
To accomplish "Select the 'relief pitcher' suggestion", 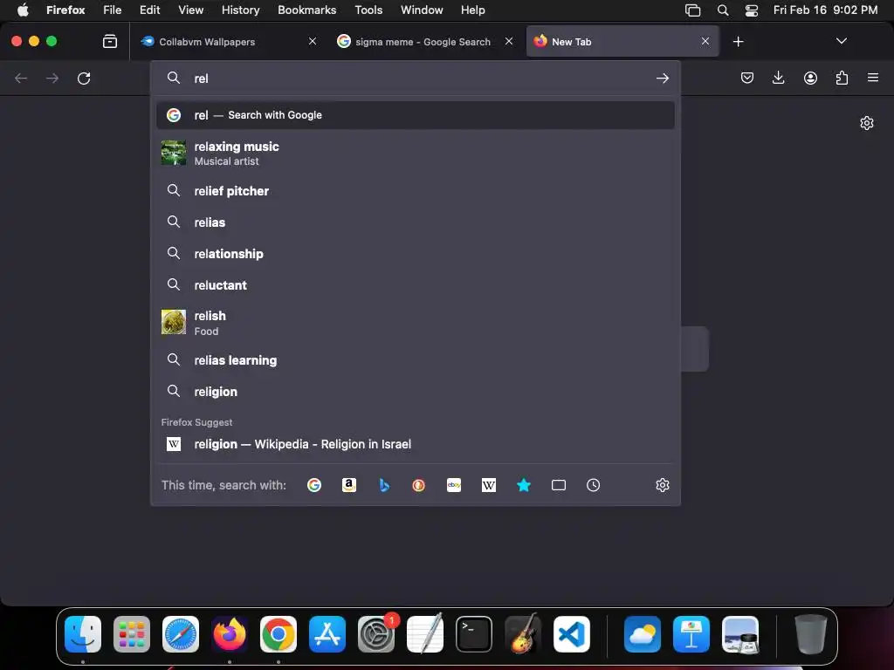I will click(x=415, y=191).
